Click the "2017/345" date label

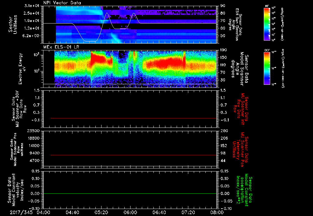click(21, 212)
